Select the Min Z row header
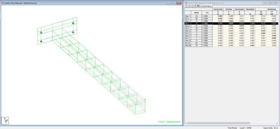Screen dimensions: 280x129 188,28
